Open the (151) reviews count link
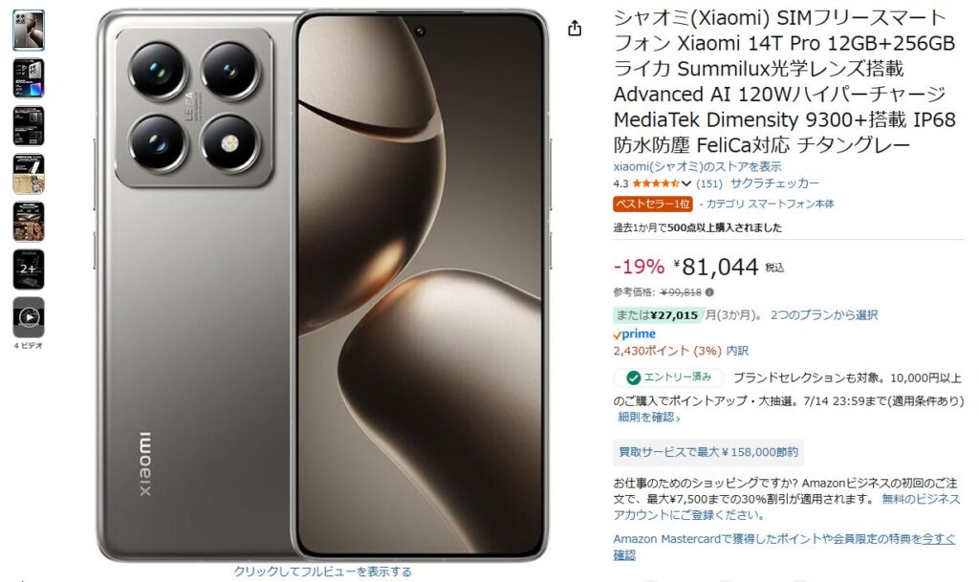 click(709, 183)
